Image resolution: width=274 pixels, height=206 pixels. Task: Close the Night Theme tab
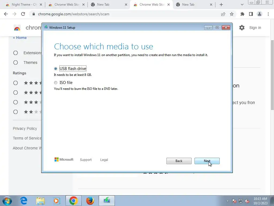[x=41, y=5]
